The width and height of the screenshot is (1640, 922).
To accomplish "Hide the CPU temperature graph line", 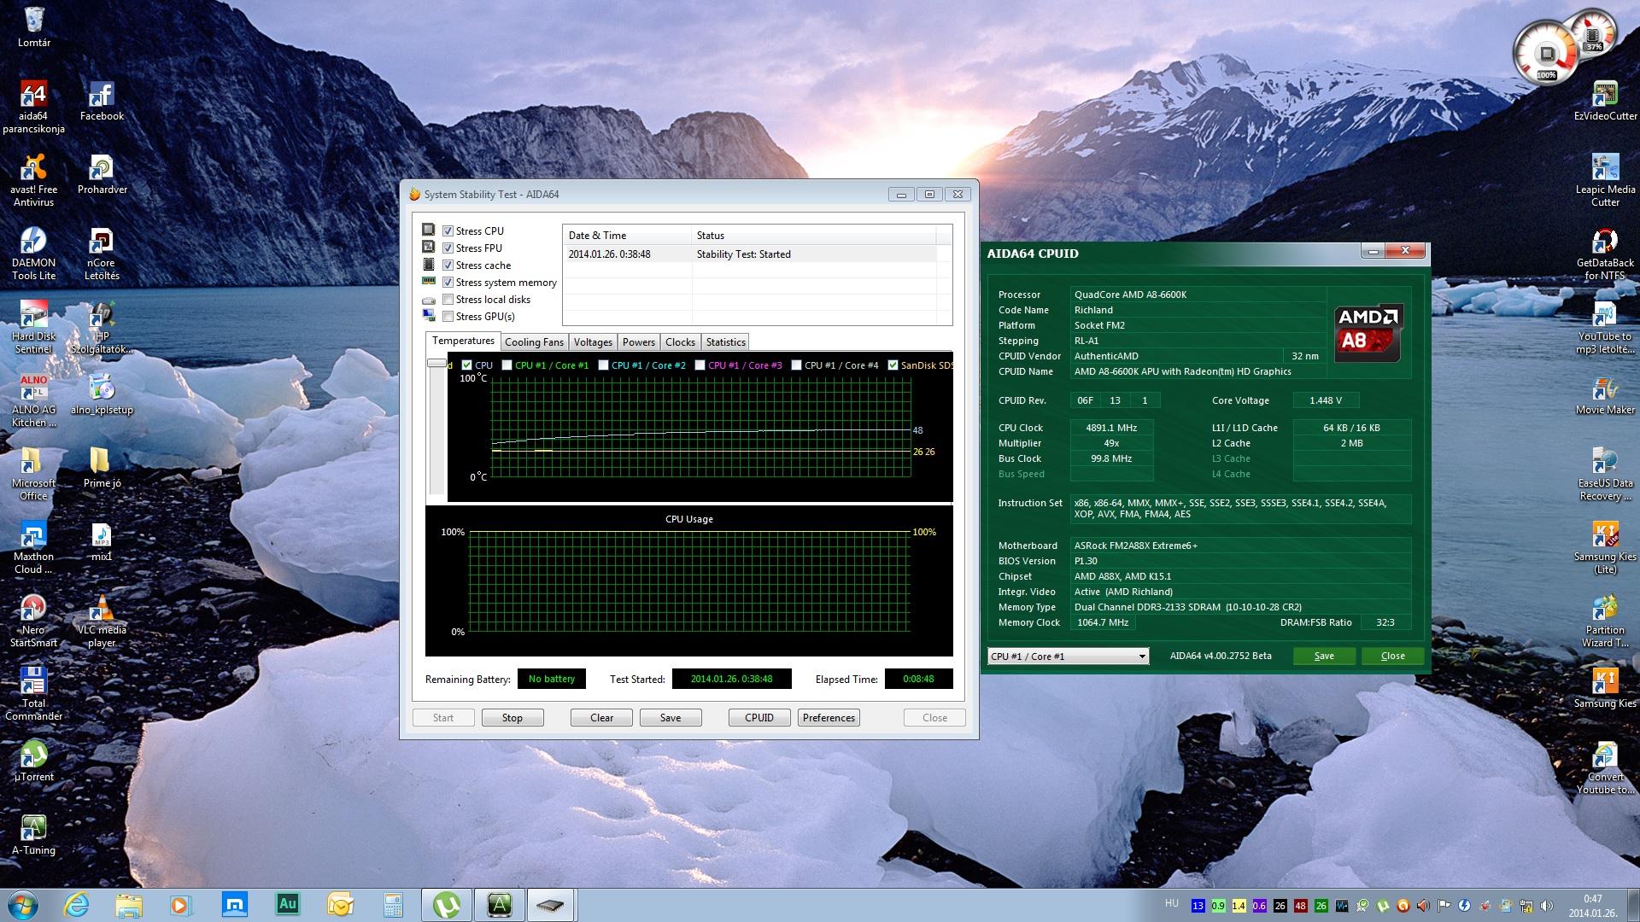I will (466, 365).
